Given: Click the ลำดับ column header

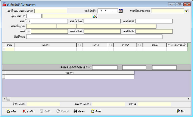Looking at the screenshot, I should tap(10, 45).
